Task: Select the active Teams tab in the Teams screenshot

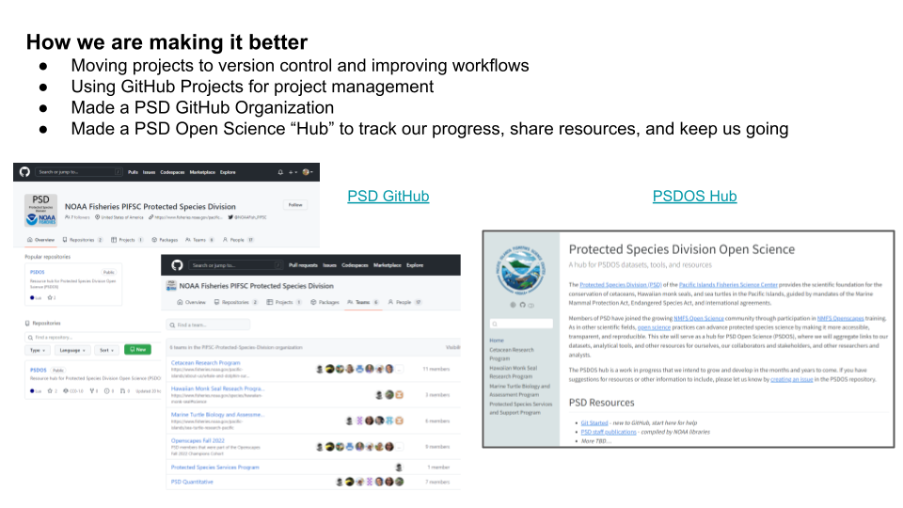Action: click(363, 302)
